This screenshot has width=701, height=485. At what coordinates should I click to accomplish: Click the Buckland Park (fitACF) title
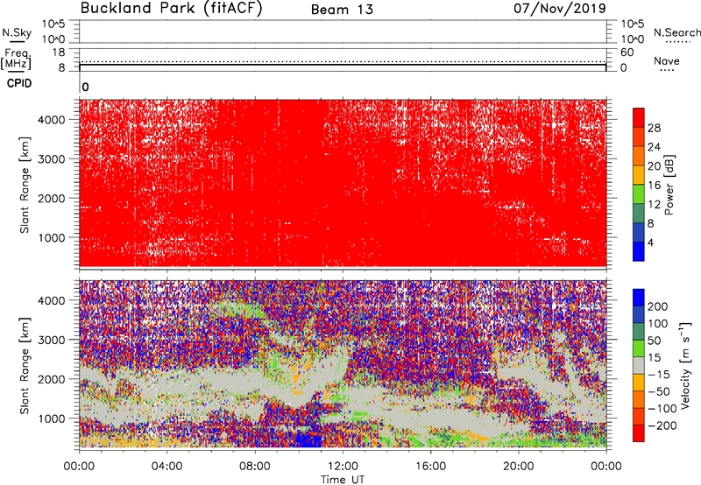tap(171, 9)
